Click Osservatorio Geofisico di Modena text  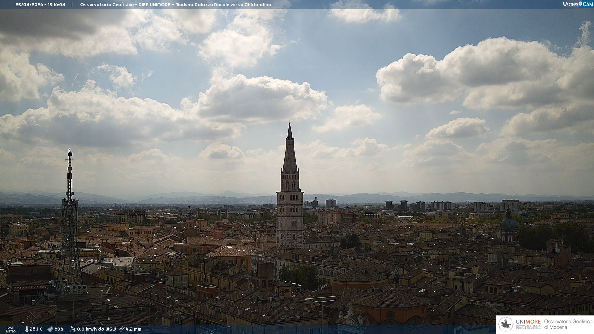pos(568,324)
